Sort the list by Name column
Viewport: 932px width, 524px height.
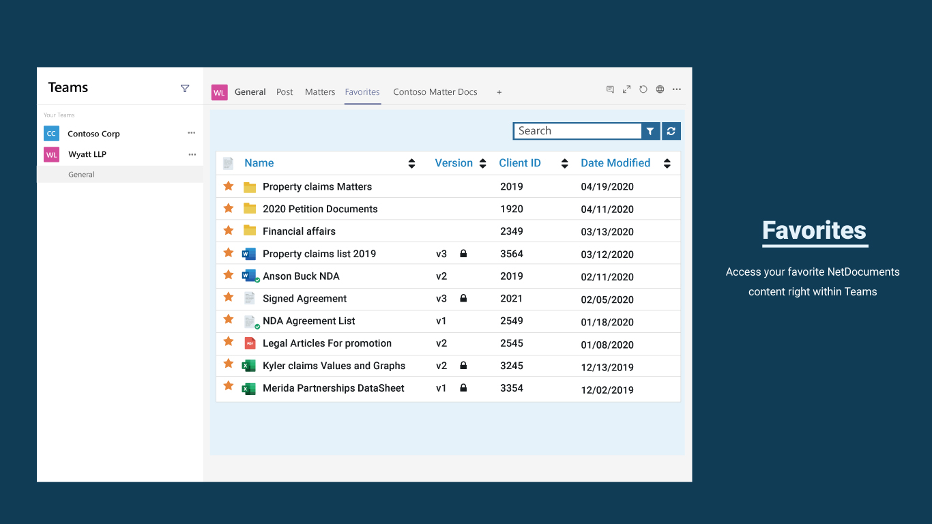coord(259,163)
